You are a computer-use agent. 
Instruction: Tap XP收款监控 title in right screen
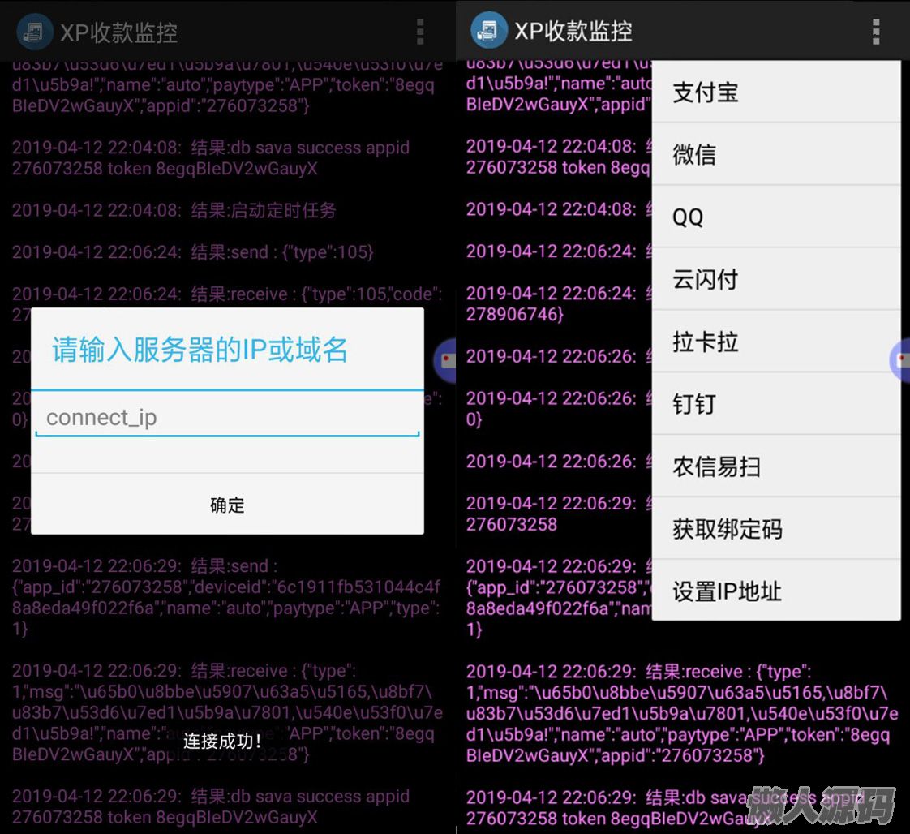point(573,31)
